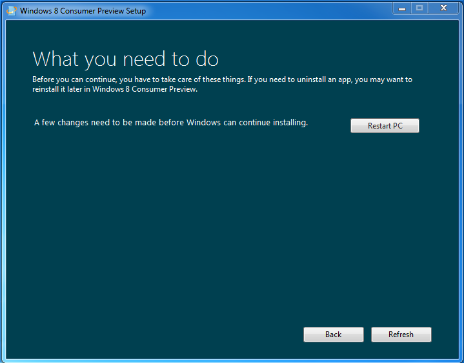Click the "reinstall it later" text line
The image size is (464, 363).
tap(114, 89)
